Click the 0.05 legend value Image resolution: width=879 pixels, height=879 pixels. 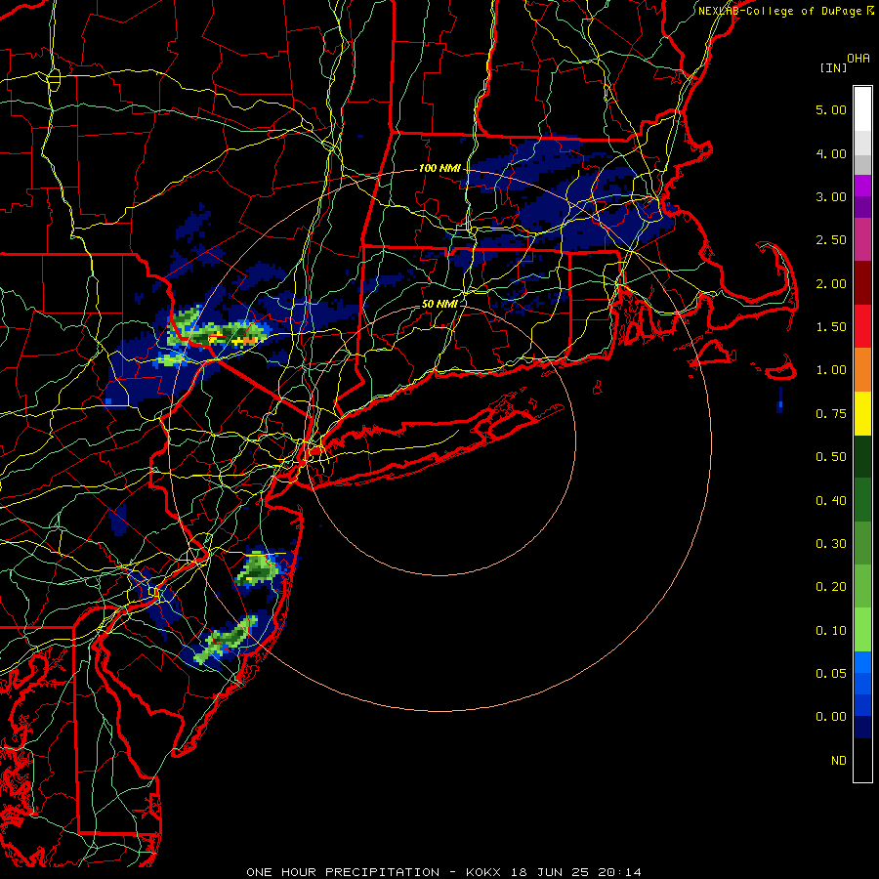[x=831, y=674]
